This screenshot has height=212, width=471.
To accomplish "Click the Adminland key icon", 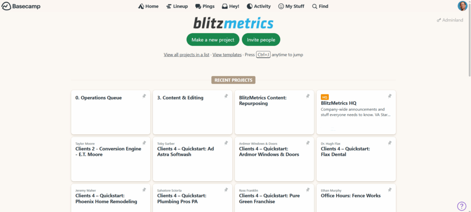I will (x=439, y=20).
